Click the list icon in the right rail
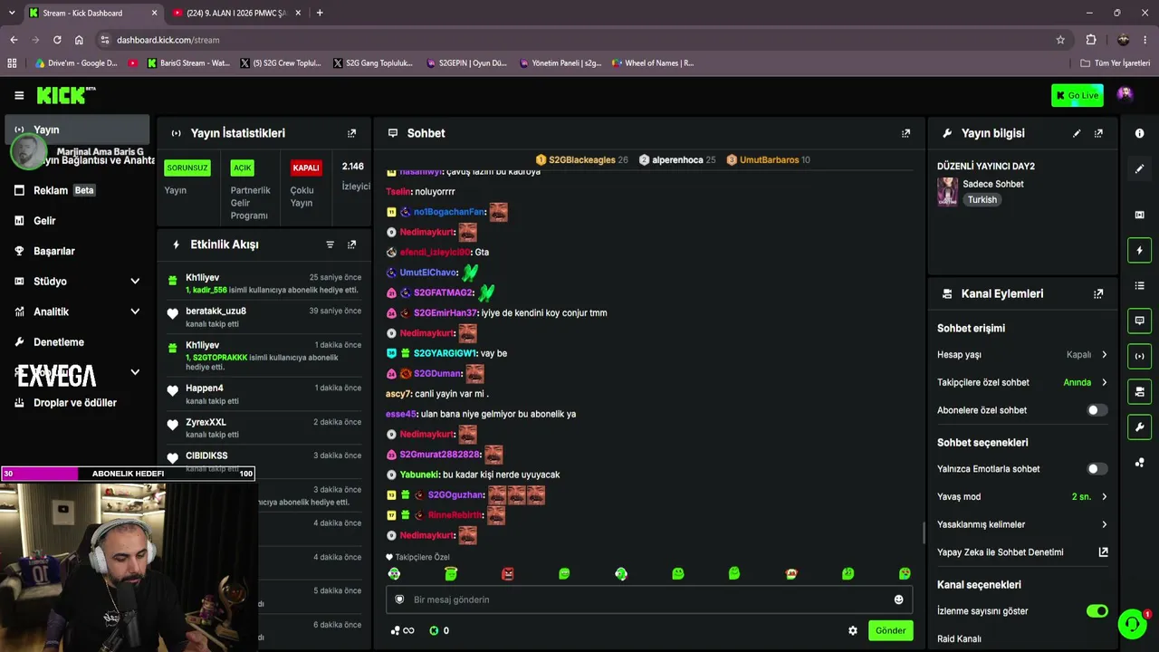Viewport: 1159px width, 652px height. (x=1139, y=286)
